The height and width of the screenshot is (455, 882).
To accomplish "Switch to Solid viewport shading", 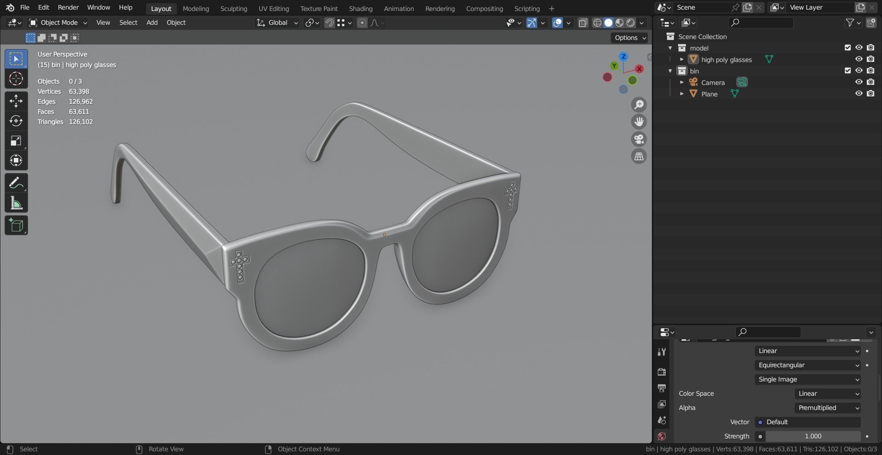I will point(608,22).
